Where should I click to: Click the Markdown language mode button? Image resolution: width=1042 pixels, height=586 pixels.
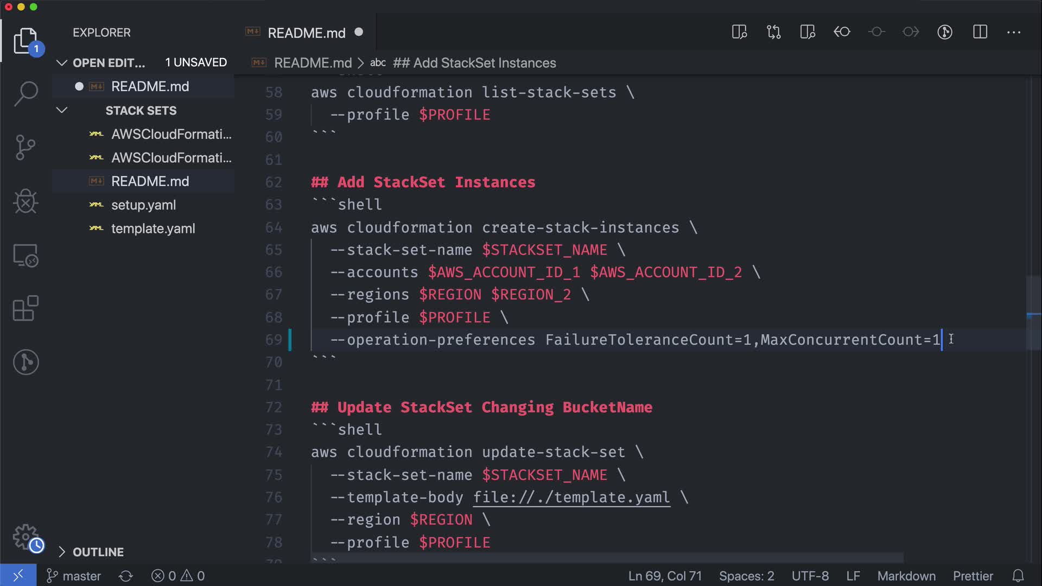[906, 576]
